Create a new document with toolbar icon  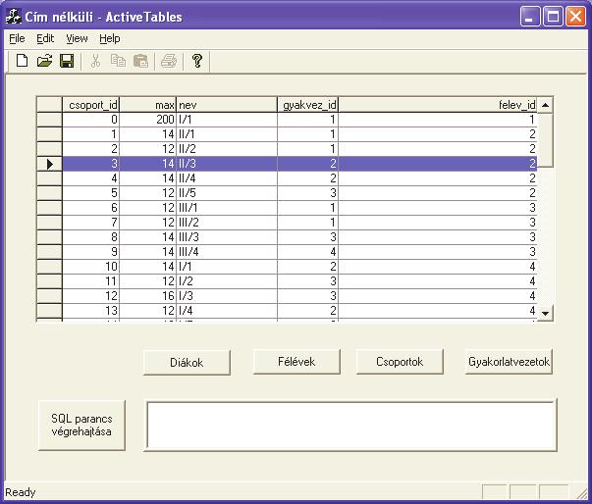(x=23, y=61)
